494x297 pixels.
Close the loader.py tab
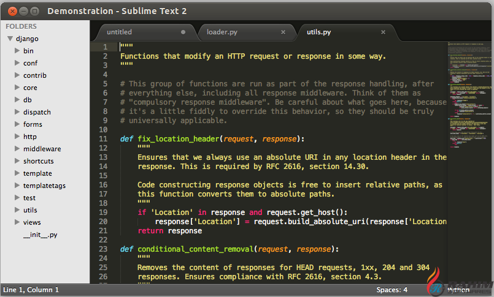283,32
